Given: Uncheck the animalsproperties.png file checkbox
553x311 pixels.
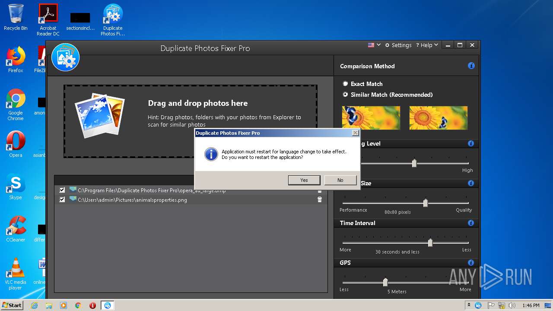Looking at the screenshot, I should (62, 200).
